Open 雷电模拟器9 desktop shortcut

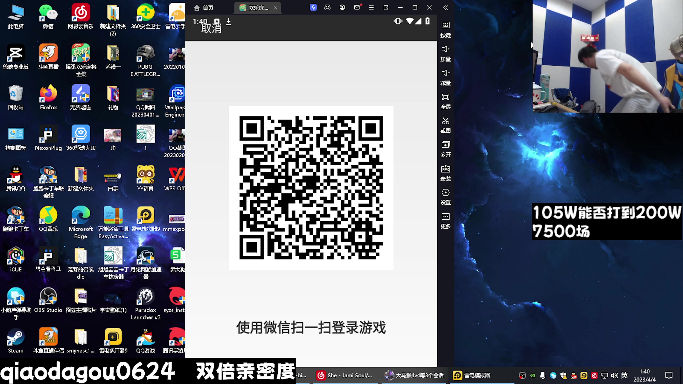[x=146, y=219]
